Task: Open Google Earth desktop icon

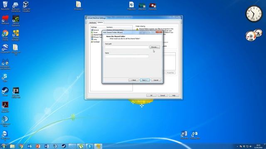Action: (x=5, y=49)
